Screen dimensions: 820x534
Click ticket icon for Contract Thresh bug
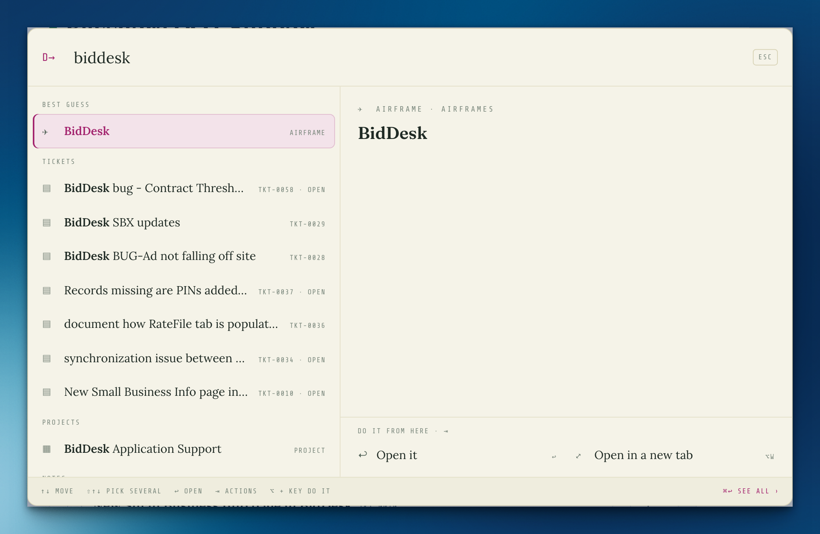[x=46, y=189]
